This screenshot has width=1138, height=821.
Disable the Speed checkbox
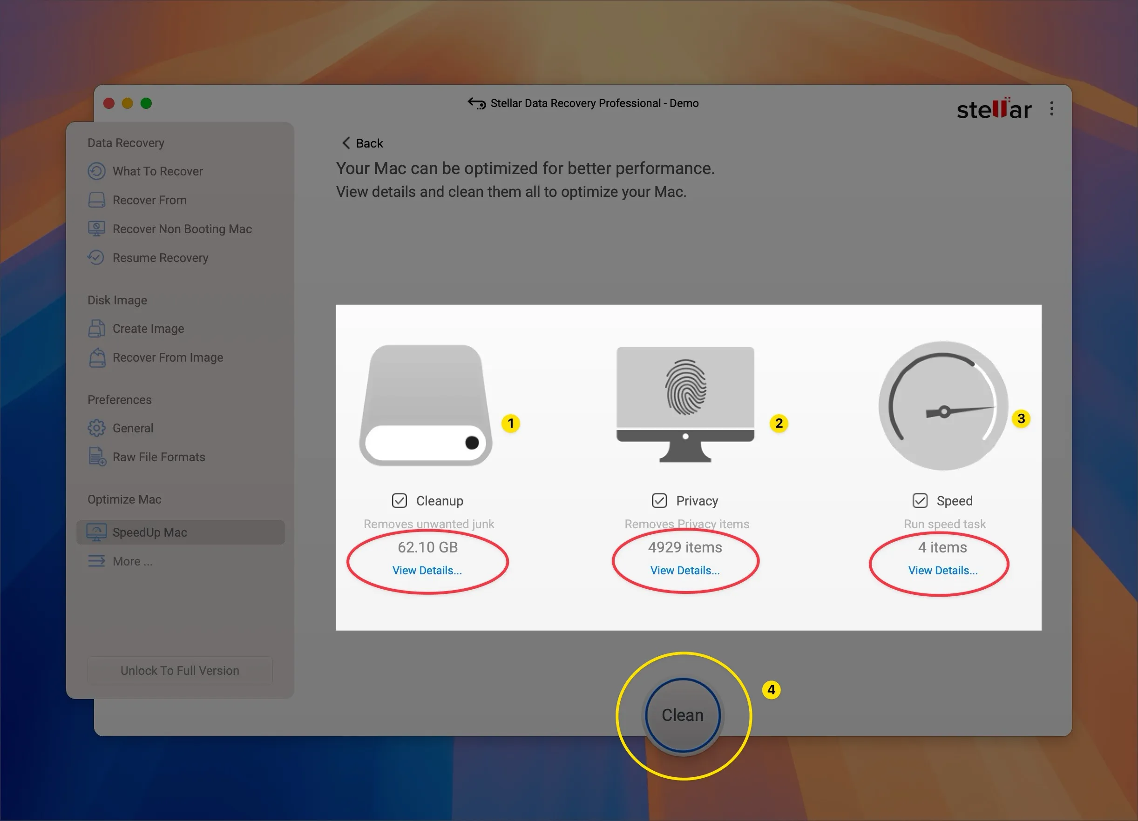coord(920,500)
